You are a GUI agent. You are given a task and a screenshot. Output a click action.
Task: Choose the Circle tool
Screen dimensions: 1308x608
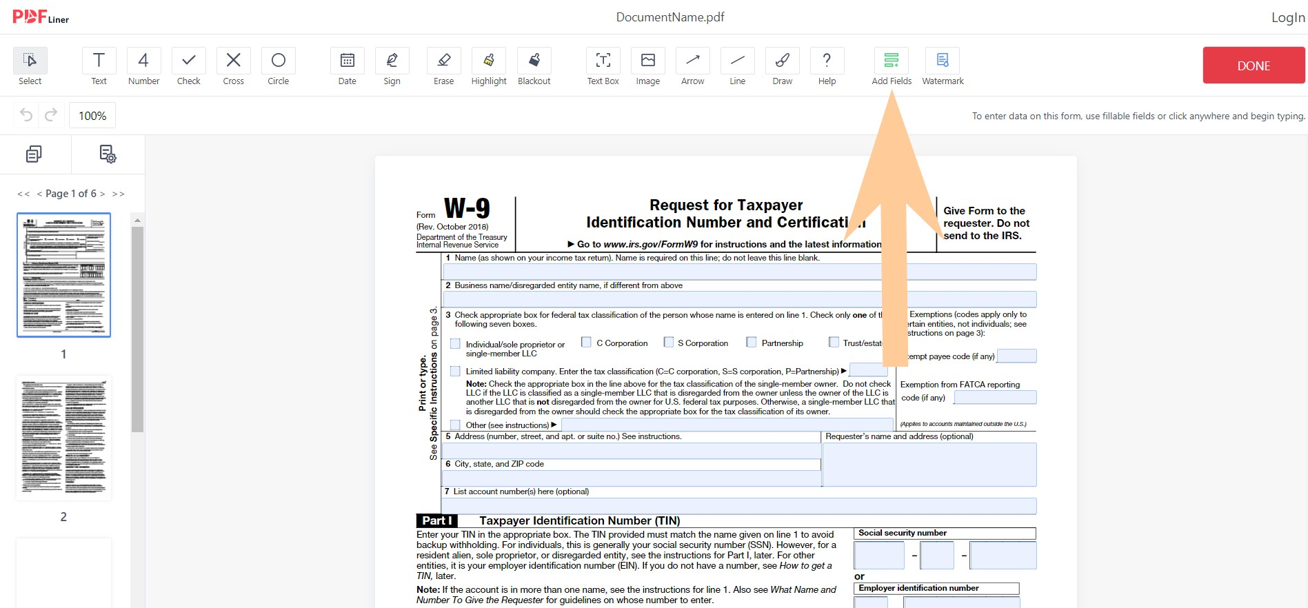point(279,67)
